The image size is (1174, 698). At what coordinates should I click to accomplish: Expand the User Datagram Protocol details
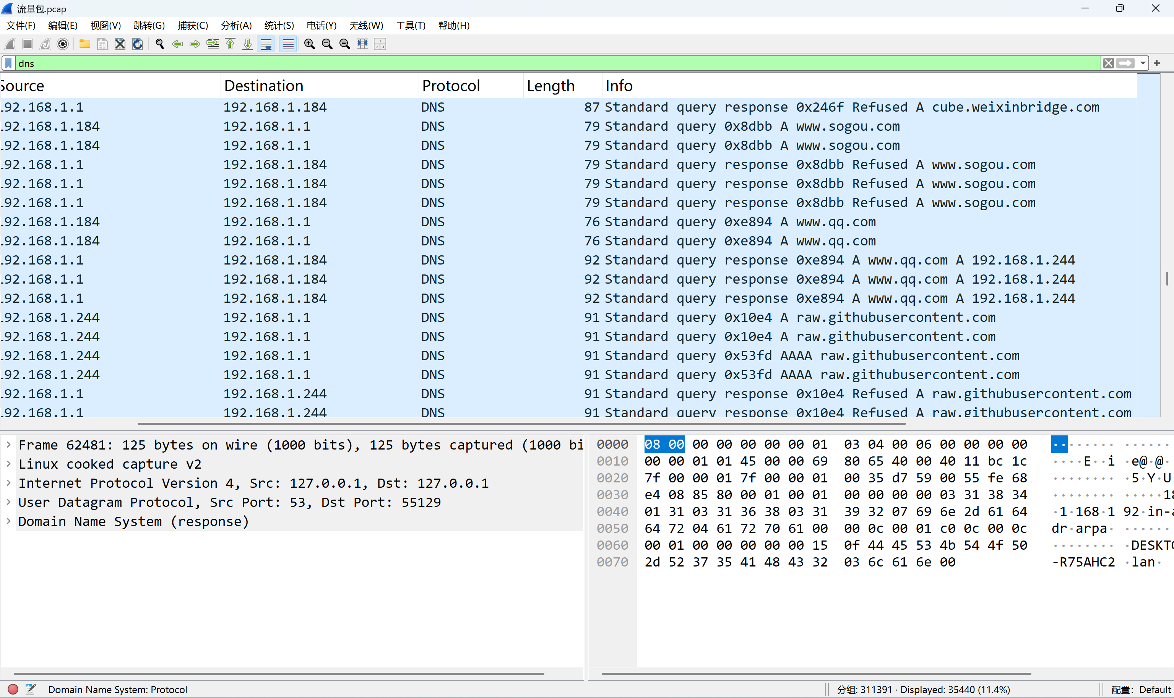click(x=8, y=502)
